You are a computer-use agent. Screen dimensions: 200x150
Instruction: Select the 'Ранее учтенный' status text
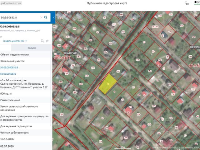(x=10, y=100)
